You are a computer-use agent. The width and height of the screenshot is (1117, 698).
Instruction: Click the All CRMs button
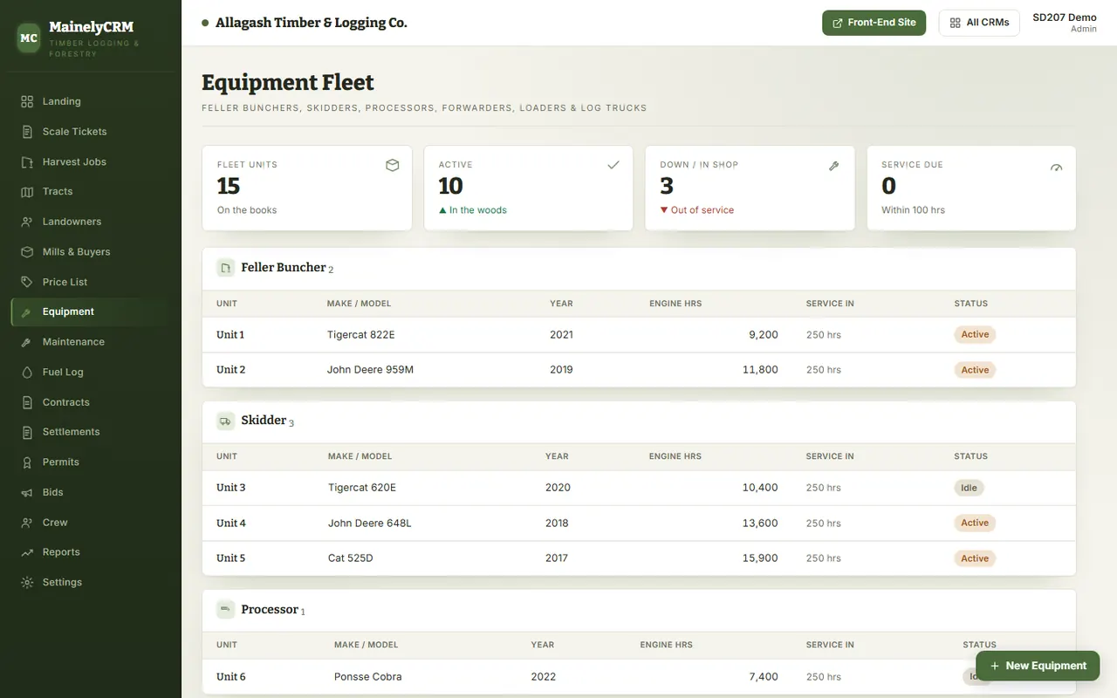pos(979,23)
